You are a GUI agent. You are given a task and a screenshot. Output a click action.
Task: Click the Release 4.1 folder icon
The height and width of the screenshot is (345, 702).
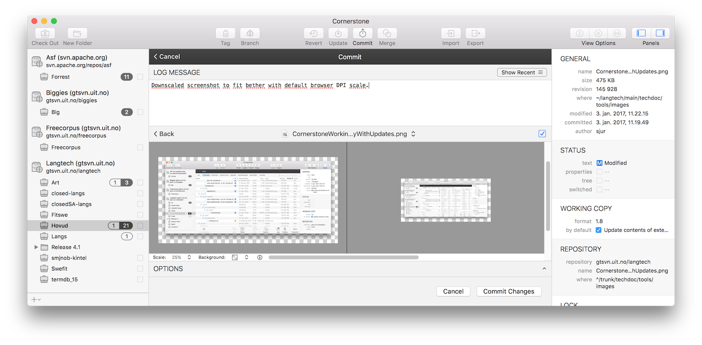pos(44,247)
